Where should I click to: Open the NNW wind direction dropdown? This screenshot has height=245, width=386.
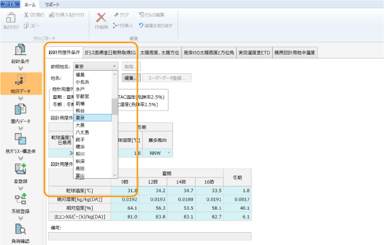pos(169,153)
